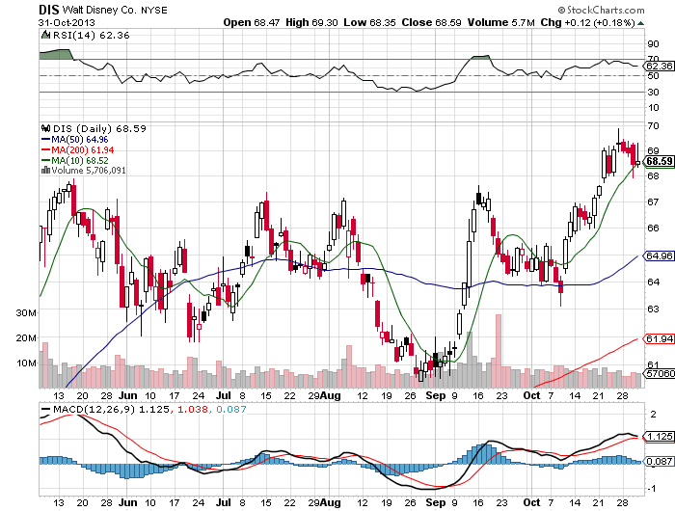
Task: Click the Low 68.35 value
Action: coord(369,22)
